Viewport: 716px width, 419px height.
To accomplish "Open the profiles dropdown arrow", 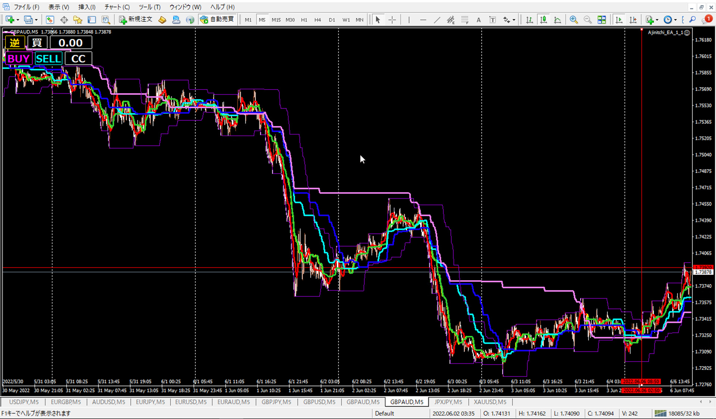I will click(x=36, y=20).
